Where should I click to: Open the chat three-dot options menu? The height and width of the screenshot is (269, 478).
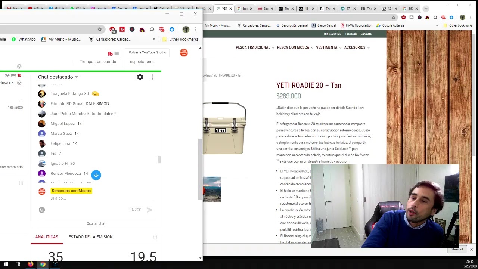(x=152, y=77)
